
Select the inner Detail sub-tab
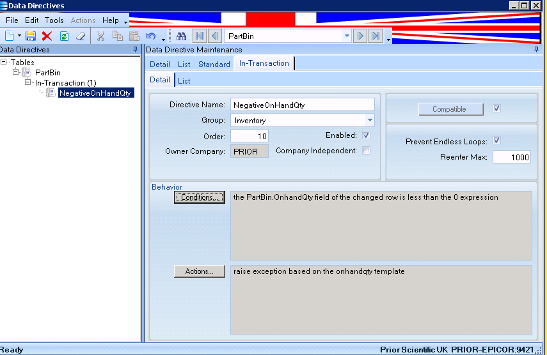pos(160,80)
